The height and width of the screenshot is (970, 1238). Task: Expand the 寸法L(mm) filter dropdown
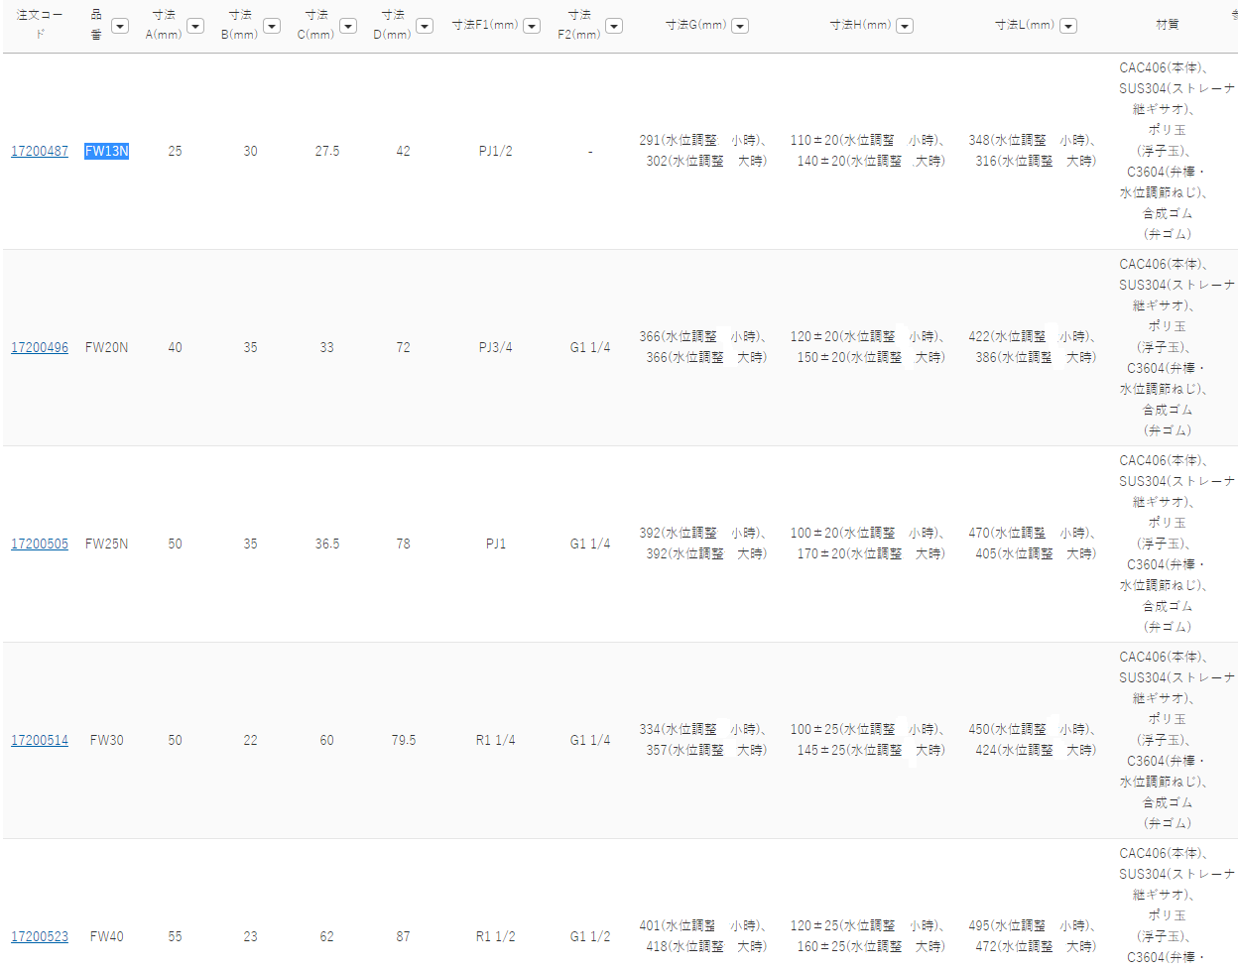(1068, 26)
